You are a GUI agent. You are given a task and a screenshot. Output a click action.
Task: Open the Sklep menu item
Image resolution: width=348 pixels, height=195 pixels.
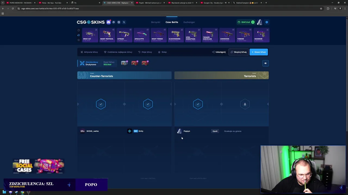[x=162, y=52]
